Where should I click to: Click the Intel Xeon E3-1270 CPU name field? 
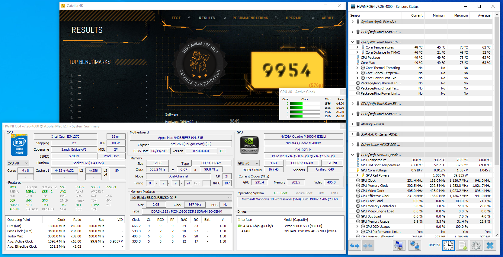pyautogui.click(x=65, y=136)
